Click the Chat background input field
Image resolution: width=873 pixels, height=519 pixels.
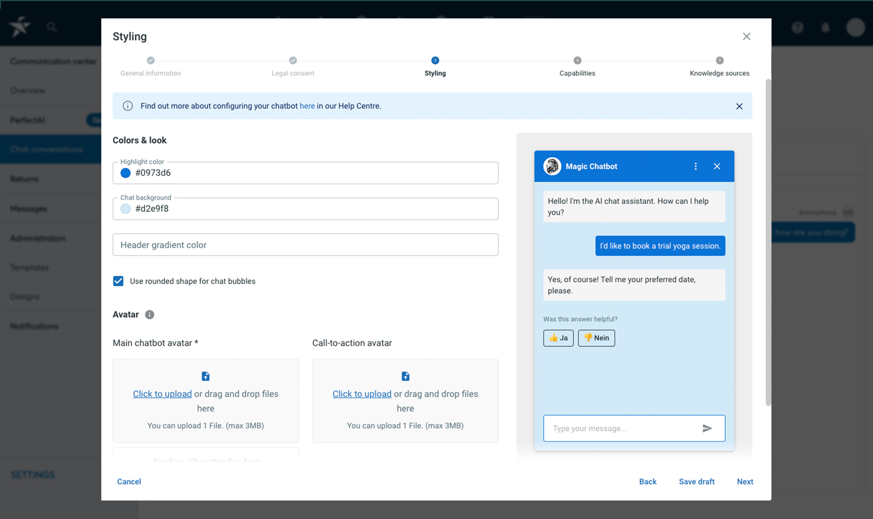[306, 209]
